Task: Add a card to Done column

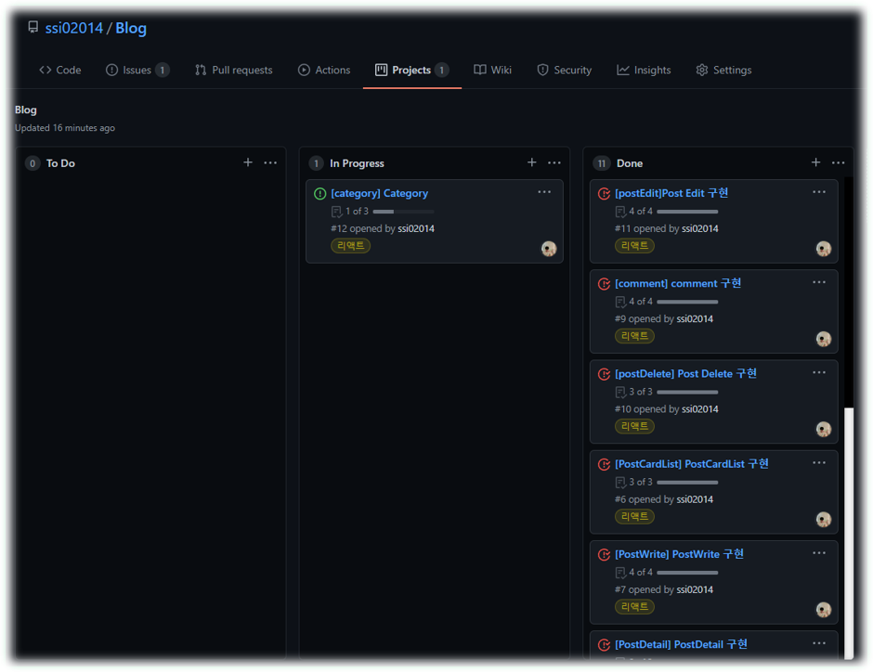Action: pos(815,162)
